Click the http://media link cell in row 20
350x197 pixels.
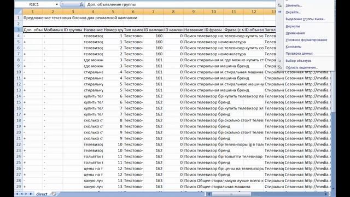(318, 132)
